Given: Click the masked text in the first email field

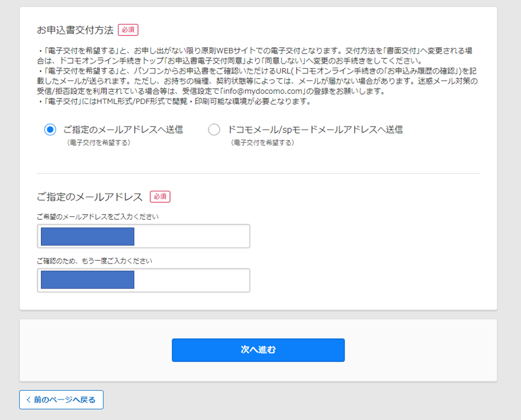Looking at the screenshot, I should [x=88, y=236].
